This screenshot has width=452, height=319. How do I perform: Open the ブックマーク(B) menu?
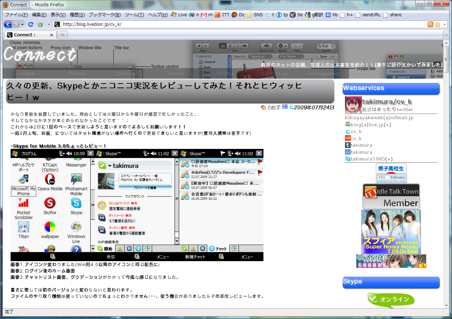click(x=105, y=15)
